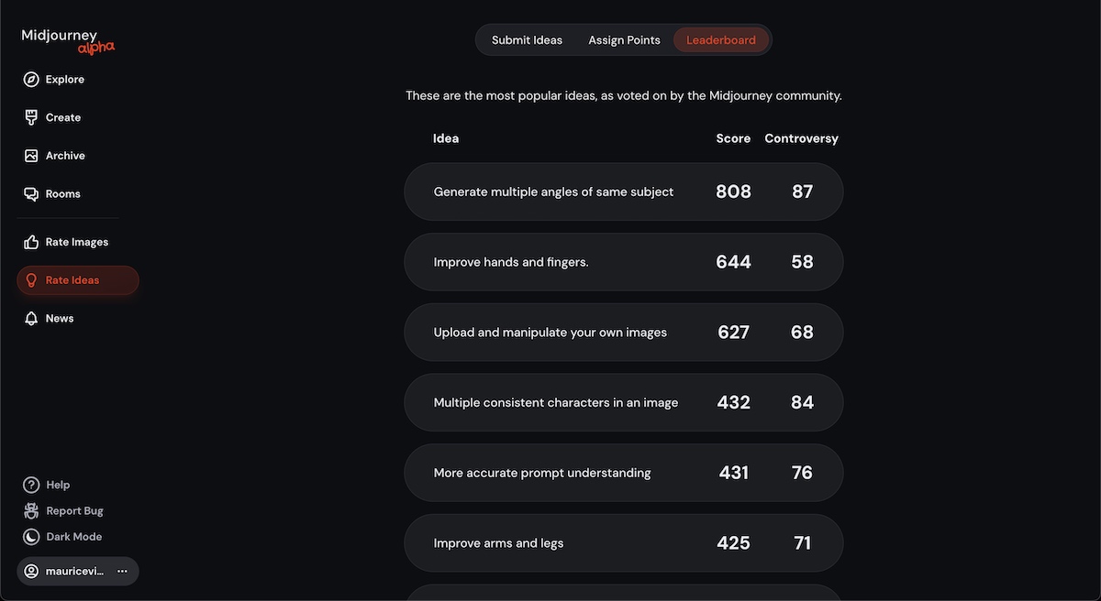Select the Rate Images thumbs-up icon
Image resolution: width=1101 pixels, height=601 pixels.
(x=31, y=242)
